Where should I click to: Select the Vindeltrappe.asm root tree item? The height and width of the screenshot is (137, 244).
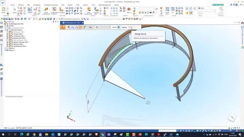tap(16, 24)
